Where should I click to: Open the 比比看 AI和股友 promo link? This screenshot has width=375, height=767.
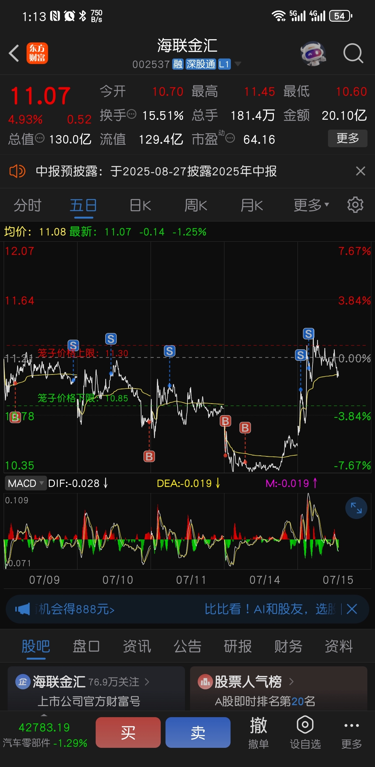tap(269, 609)
